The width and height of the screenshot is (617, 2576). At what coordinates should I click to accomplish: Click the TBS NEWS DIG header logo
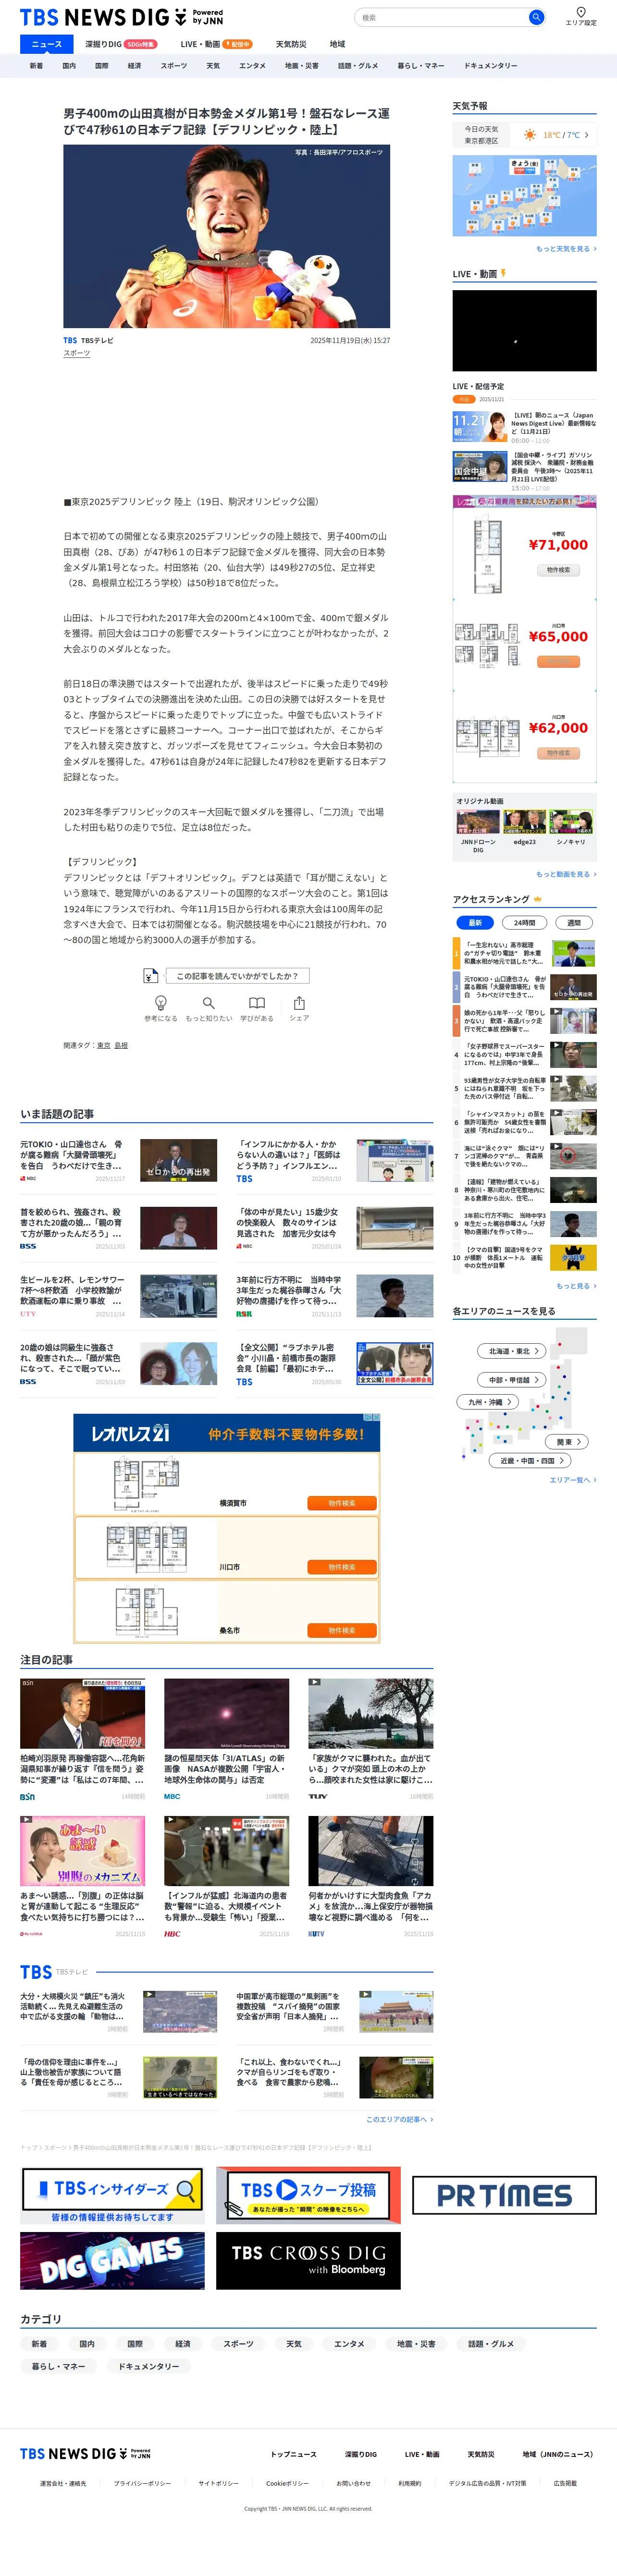(122, 17)
